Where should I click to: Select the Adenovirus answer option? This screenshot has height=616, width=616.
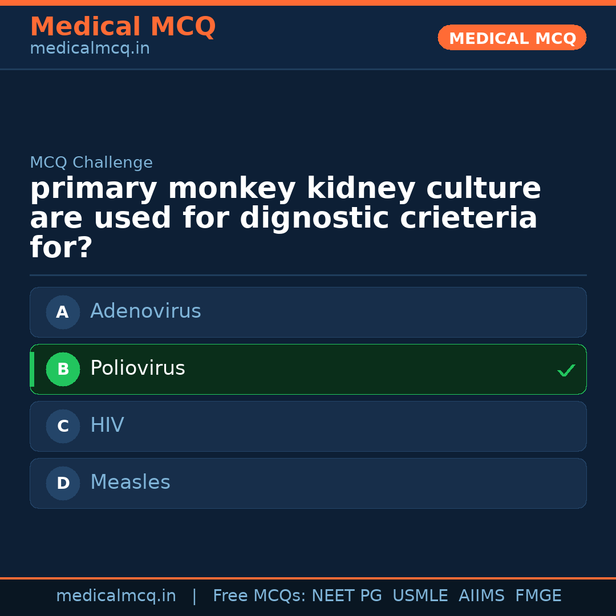[x=308, y=312]
